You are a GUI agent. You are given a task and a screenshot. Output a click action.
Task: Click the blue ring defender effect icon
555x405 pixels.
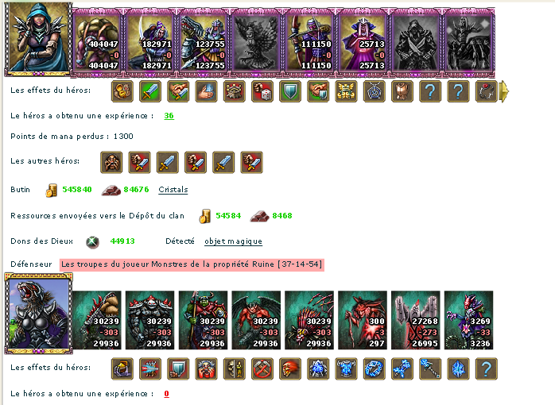pyautogui.click(x=375, y=368)
